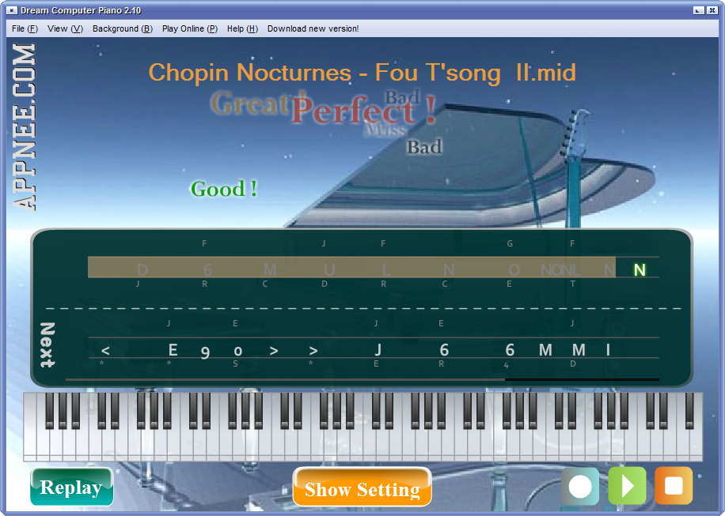Click the song progress bar below Next row
Viewport: 725px width, 516px height.
[x=362, y=379]
